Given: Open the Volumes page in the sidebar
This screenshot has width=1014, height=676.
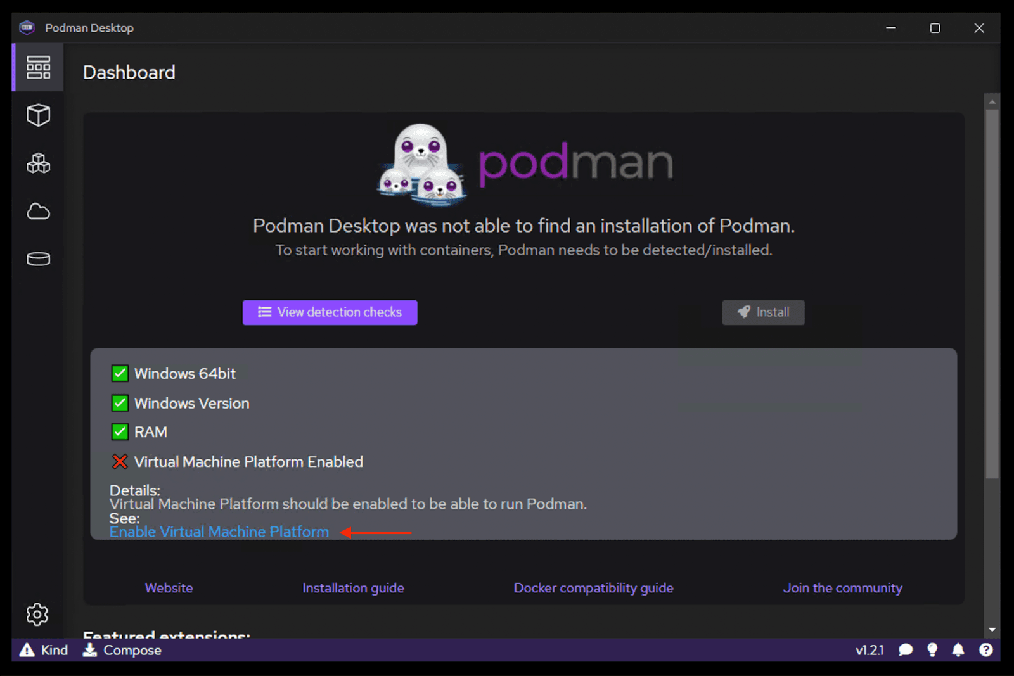Looking at the screenshot, I should click(37, 258).
